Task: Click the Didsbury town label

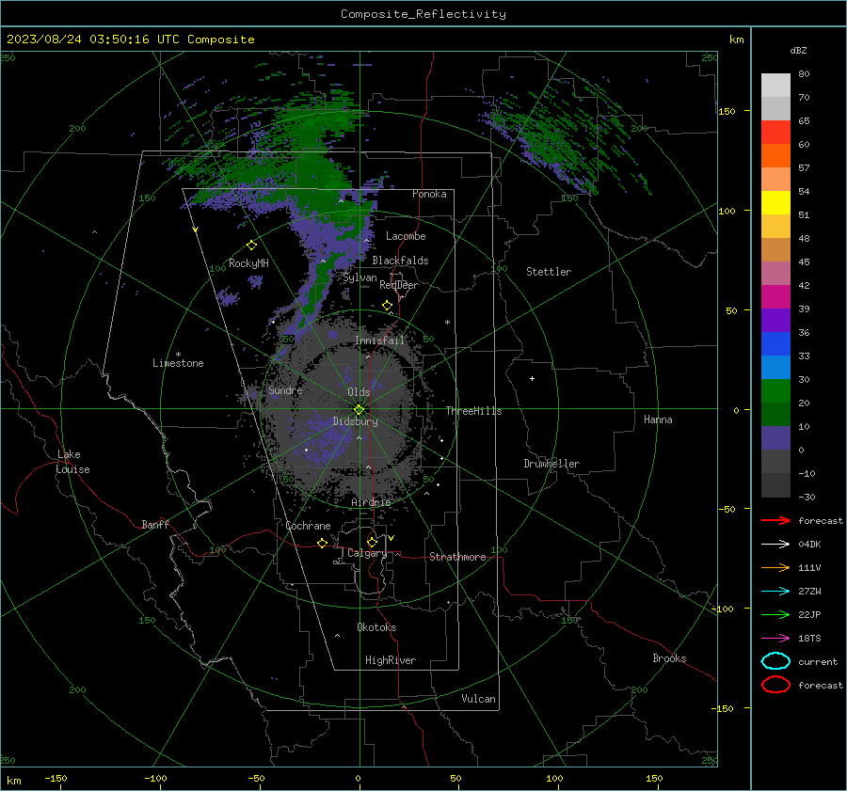Action: click(x=356, y=421)
